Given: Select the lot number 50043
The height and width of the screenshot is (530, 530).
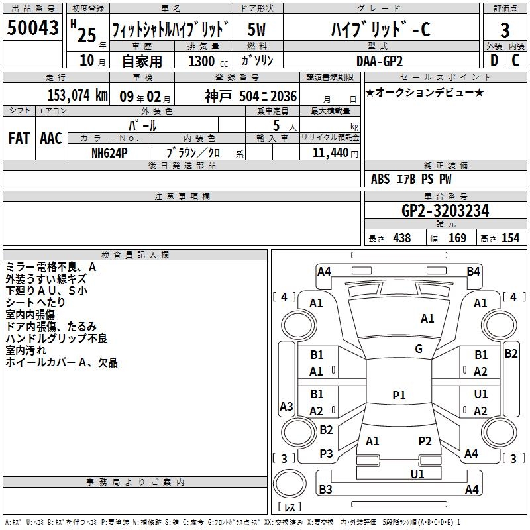Looking at the screenshot, I should coord(33,28).
